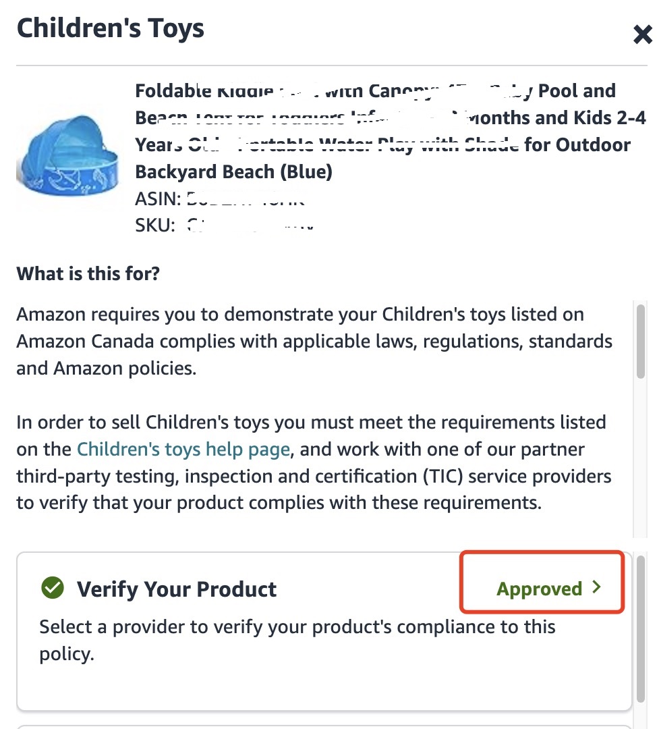Click the "What is this for?" heading
Screen dimensions: 657x729
tap(88, 274)
